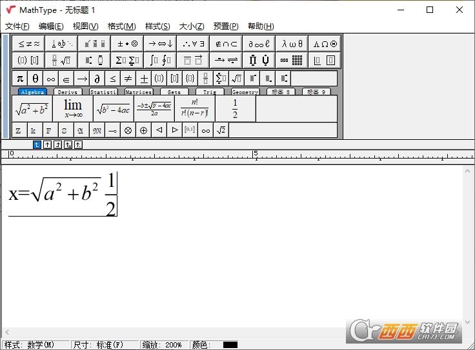Open the operator symbols palette (±•⊗)
The image size is (475, 350).
click(128, 44)
